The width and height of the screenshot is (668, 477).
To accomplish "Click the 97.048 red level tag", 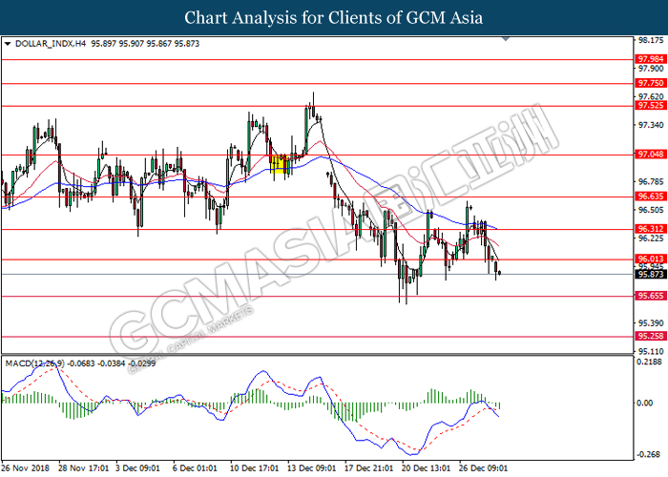I will (650, 155).
